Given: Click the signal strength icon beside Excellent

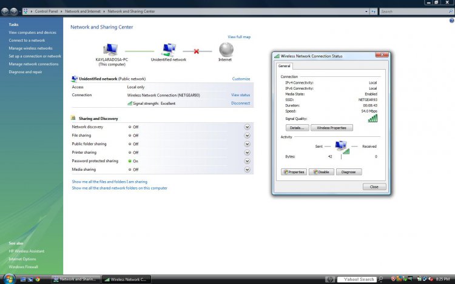Looking at the screenshot, I should [130, 103].
